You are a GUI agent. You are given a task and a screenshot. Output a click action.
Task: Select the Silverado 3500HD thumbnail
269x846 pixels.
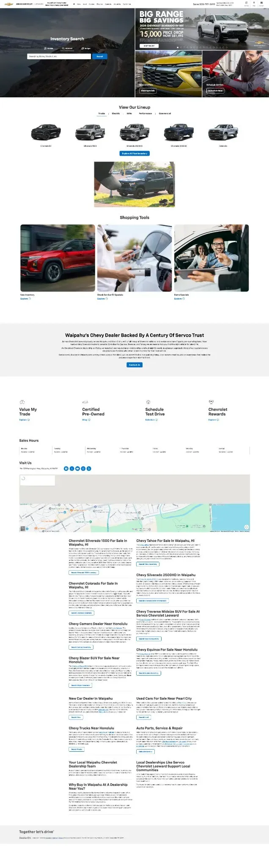point(179,132)
